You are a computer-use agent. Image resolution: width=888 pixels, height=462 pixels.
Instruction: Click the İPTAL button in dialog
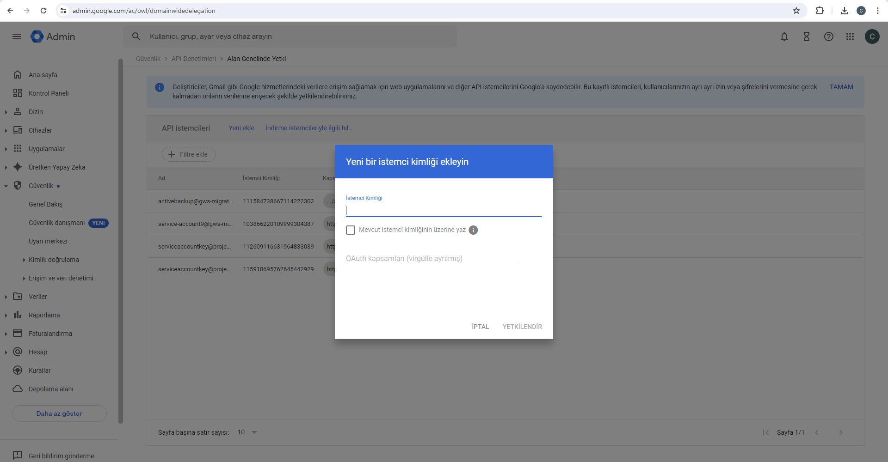pyautogui.click(x=480, y=327)
